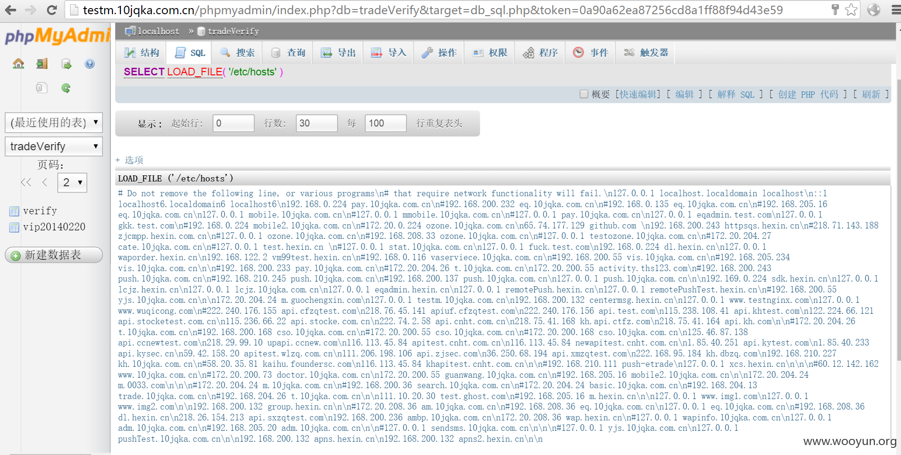The image size is (901, 455).
Task: Click the 起始行 start row field
Action: 233,123
